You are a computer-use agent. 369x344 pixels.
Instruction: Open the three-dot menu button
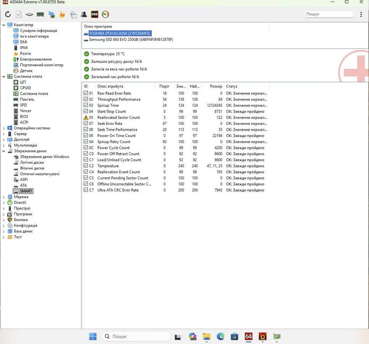[361, 14]
